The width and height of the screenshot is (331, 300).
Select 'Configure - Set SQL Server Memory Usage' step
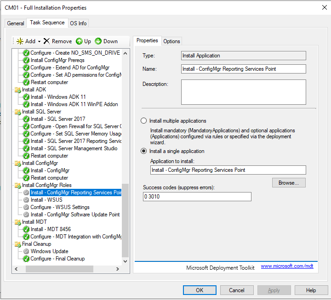76,134
